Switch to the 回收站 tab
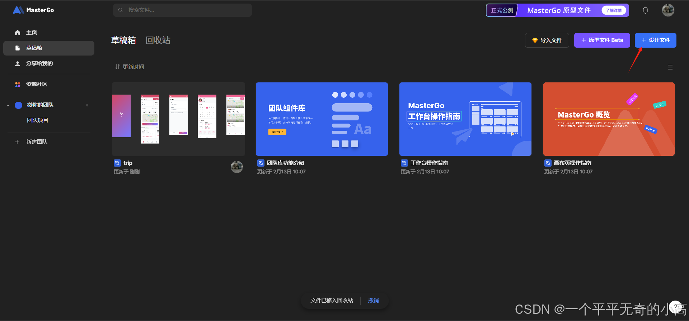 tap(158, 40)
